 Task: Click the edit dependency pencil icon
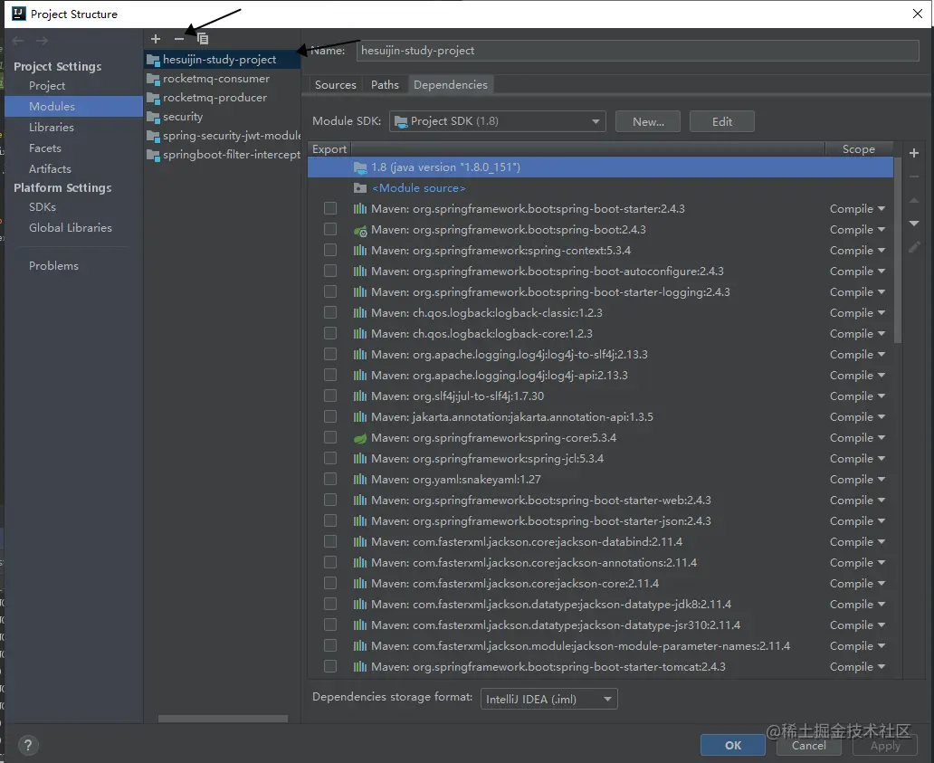914,246
